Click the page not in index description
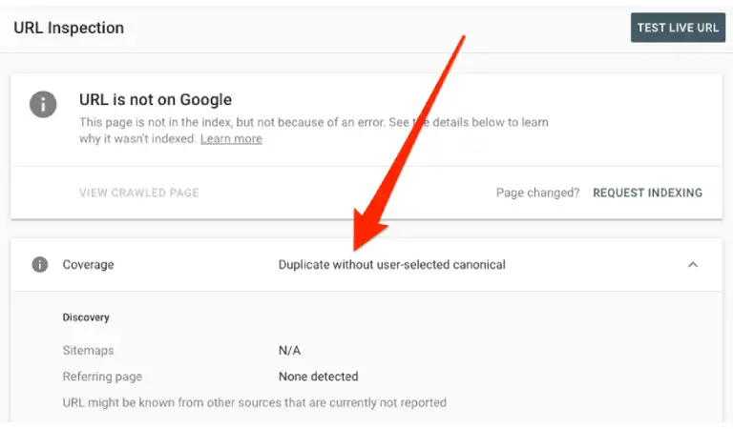Image resolution: width=733 pixels, height=429 pixels. pyautogui.click(x=313, y=131)
